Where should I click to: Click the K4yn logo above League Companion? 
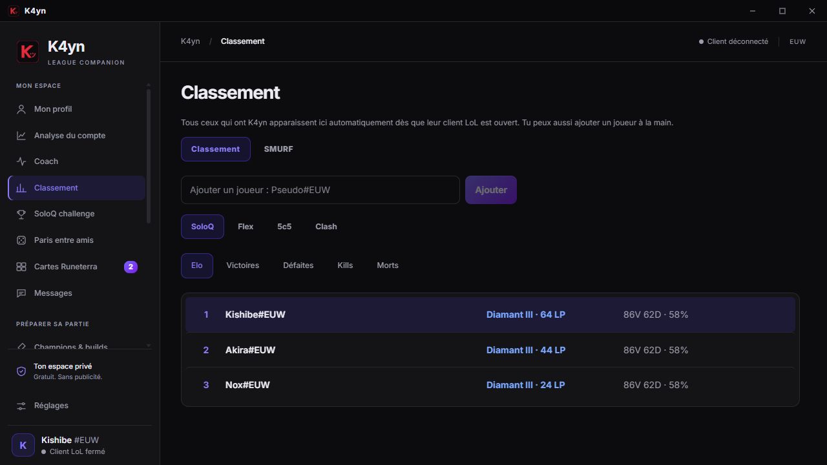tap(28, 52)
